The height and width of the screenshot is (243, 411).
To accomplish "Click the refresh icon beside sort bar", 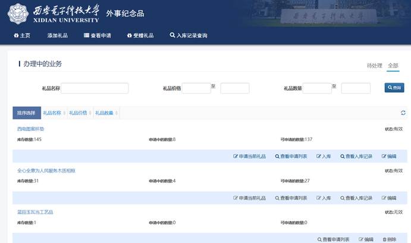I will (x=403, y=113).
